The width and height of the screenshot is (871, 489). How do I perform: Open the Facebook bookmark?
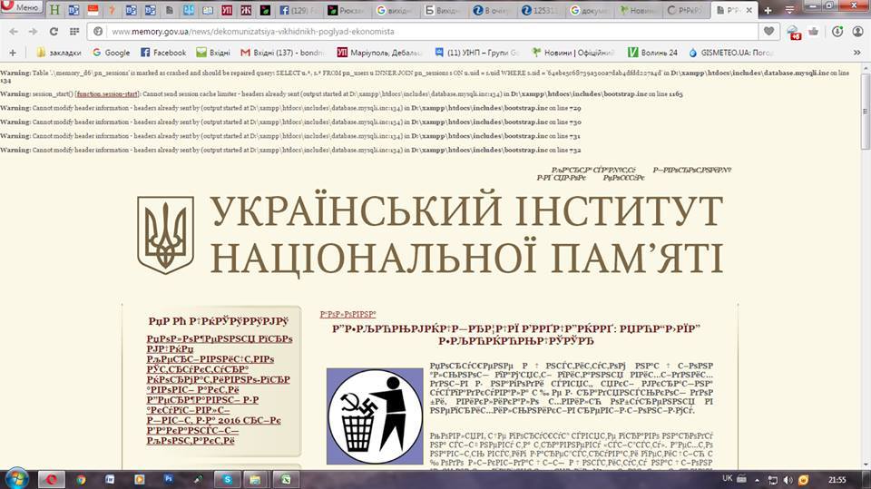[x=163, y=53]
